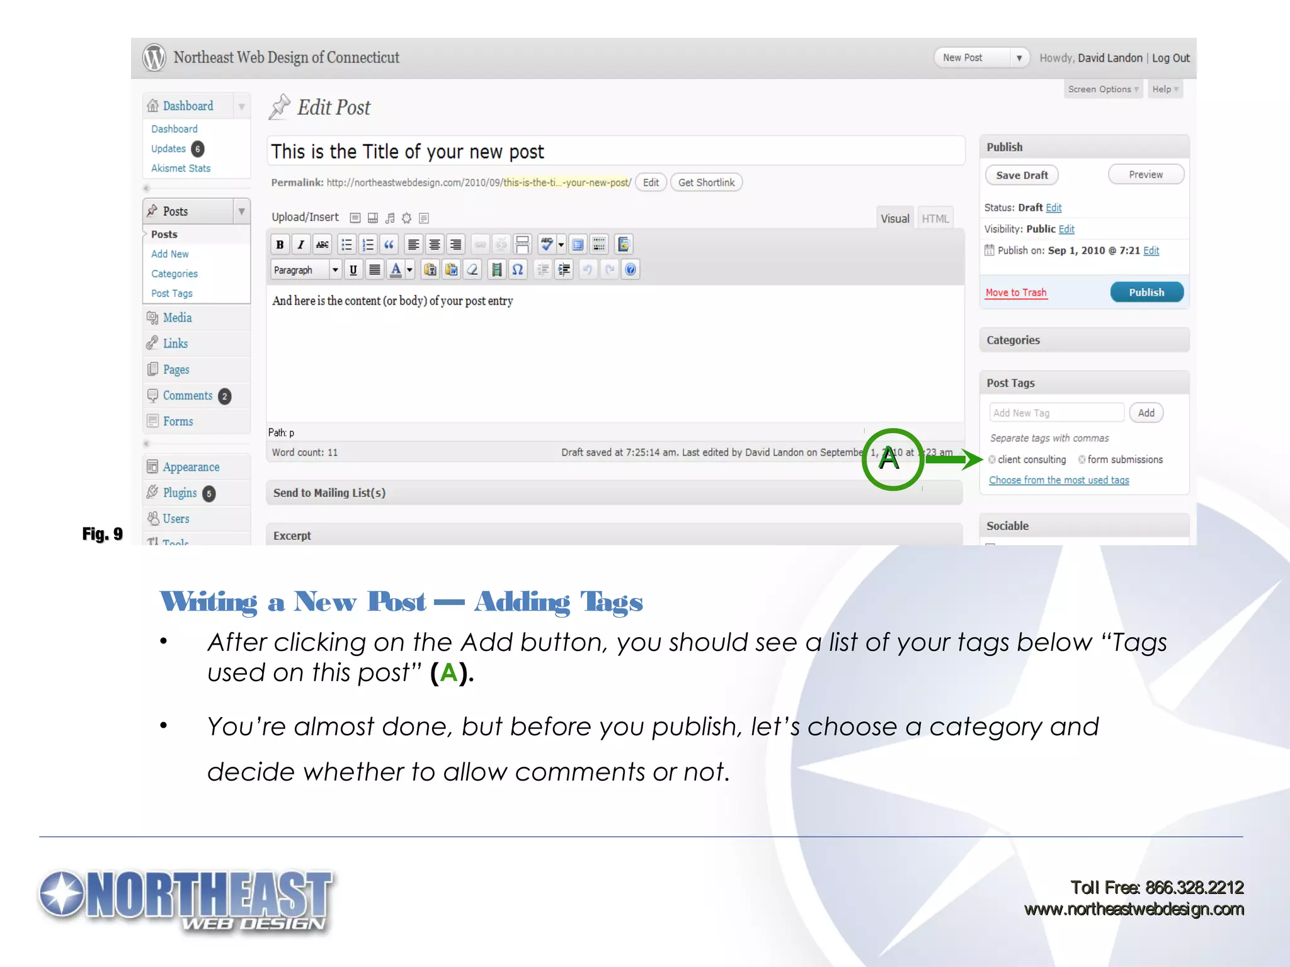Open Plugins in the sidebar menu
The width and height of the screenshot is (1290, 967).
180,493
